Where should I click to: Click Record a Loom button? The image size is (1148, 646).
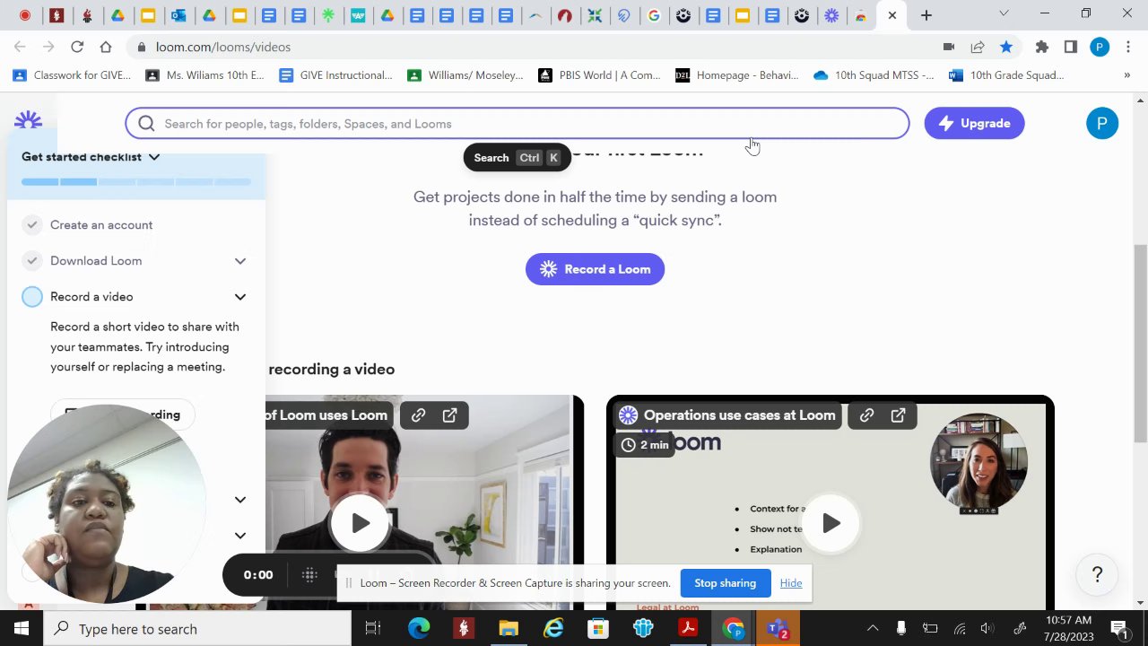[595, 269]
